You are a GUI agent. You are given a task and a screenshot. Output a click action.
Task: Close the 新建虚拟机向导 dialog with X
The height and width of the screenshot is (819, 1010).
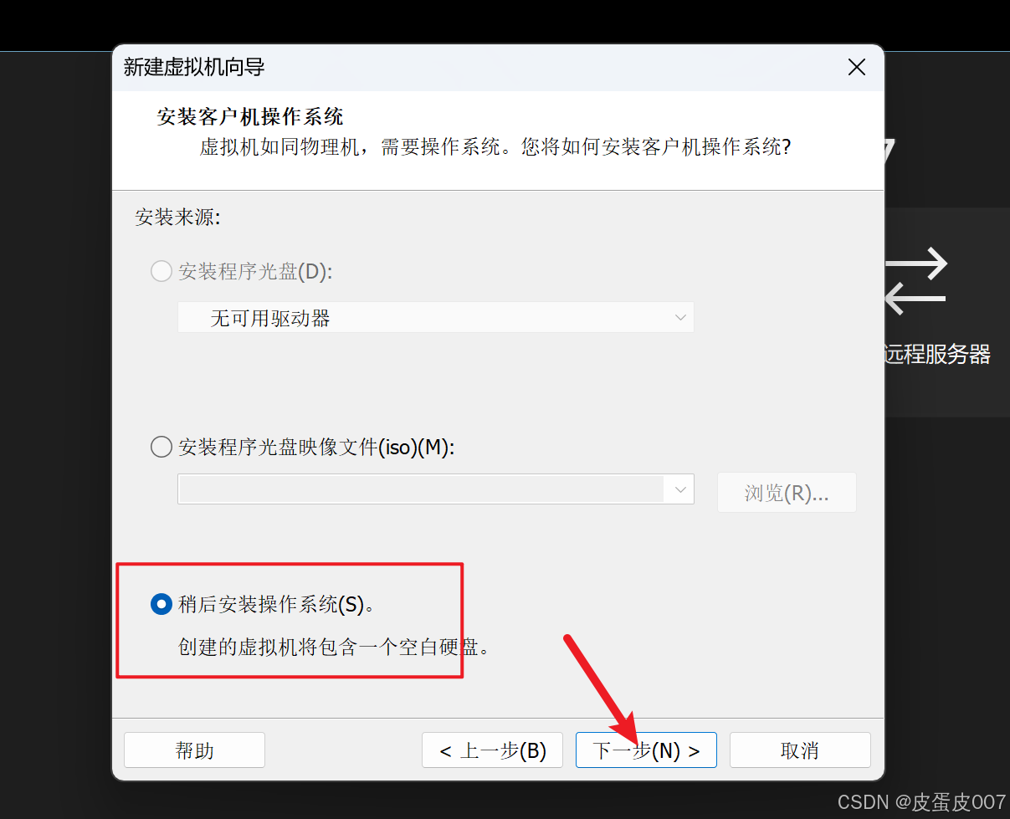[x=856, y=68]
